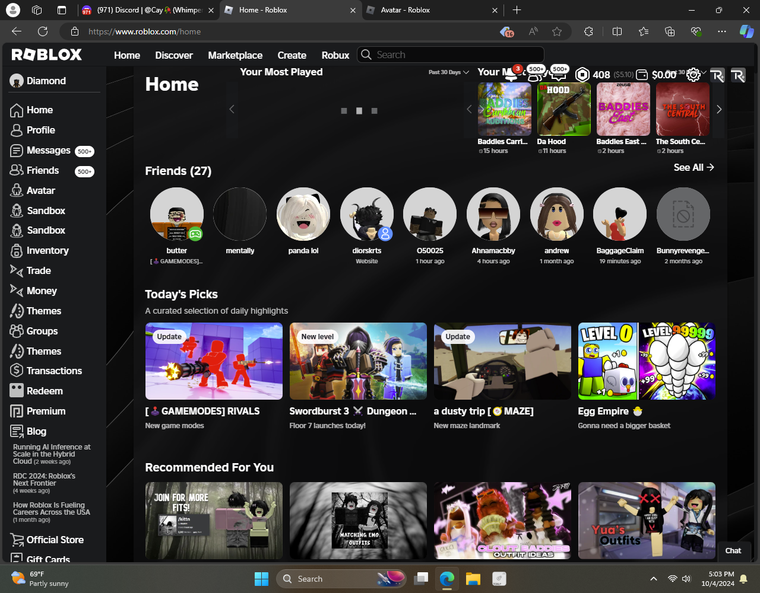Show hidden system tray icons
The width and height of the screenshot is (760, 593).
[654, 579]
